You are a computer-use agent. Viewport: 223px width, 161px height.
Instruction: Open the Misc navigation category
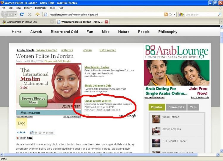(x=106, y=32)
